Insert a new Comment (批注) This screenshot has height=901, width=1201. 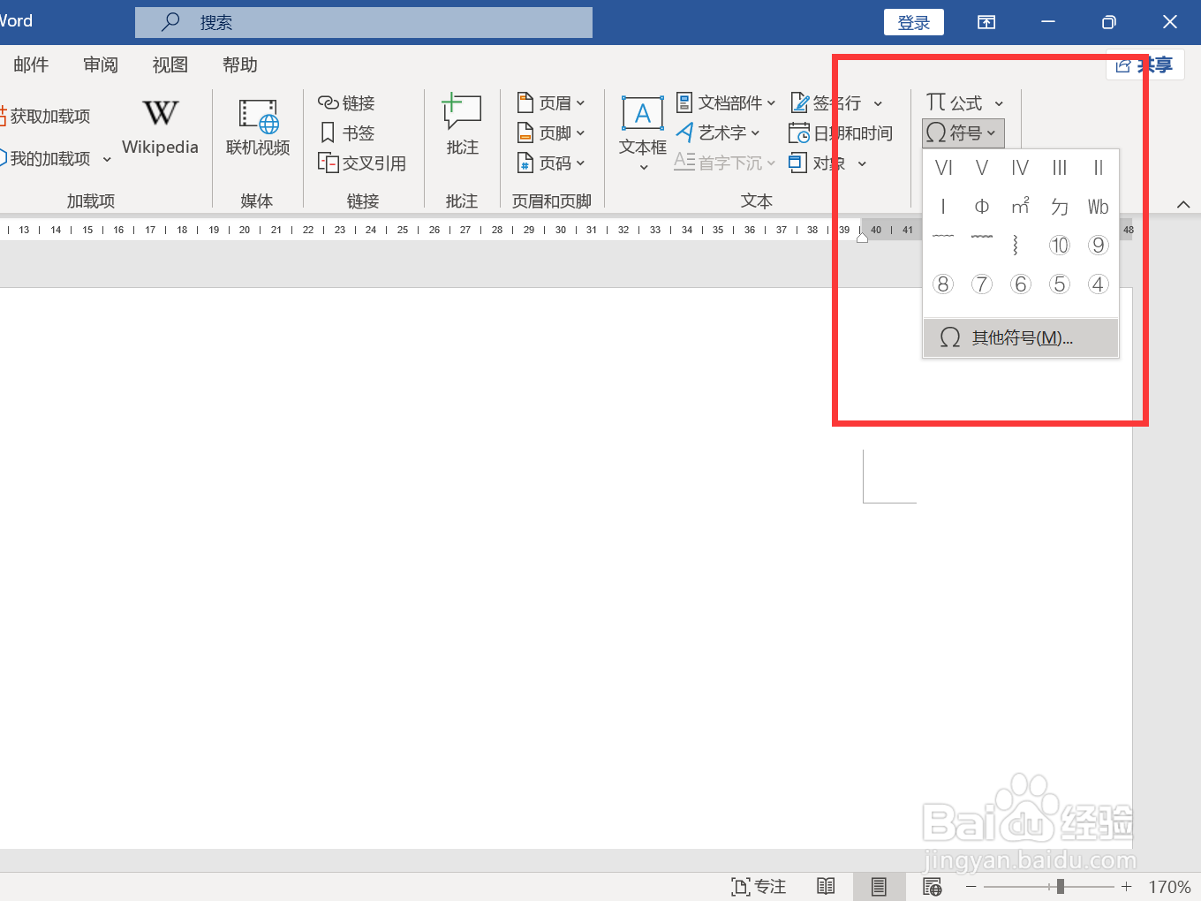click(x=462, y=125)
